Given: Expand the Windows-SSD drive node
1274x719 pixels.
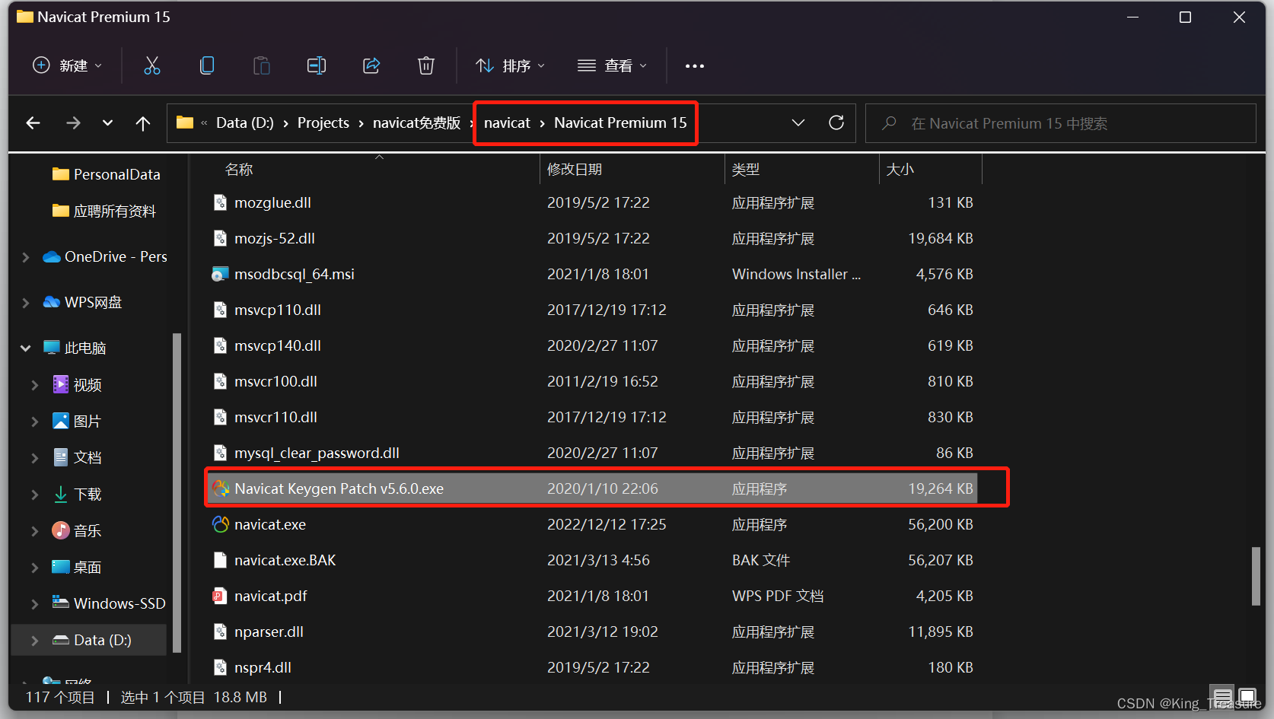Looking at the screenshot, I should pyautogui.click(x=35, y=604).
